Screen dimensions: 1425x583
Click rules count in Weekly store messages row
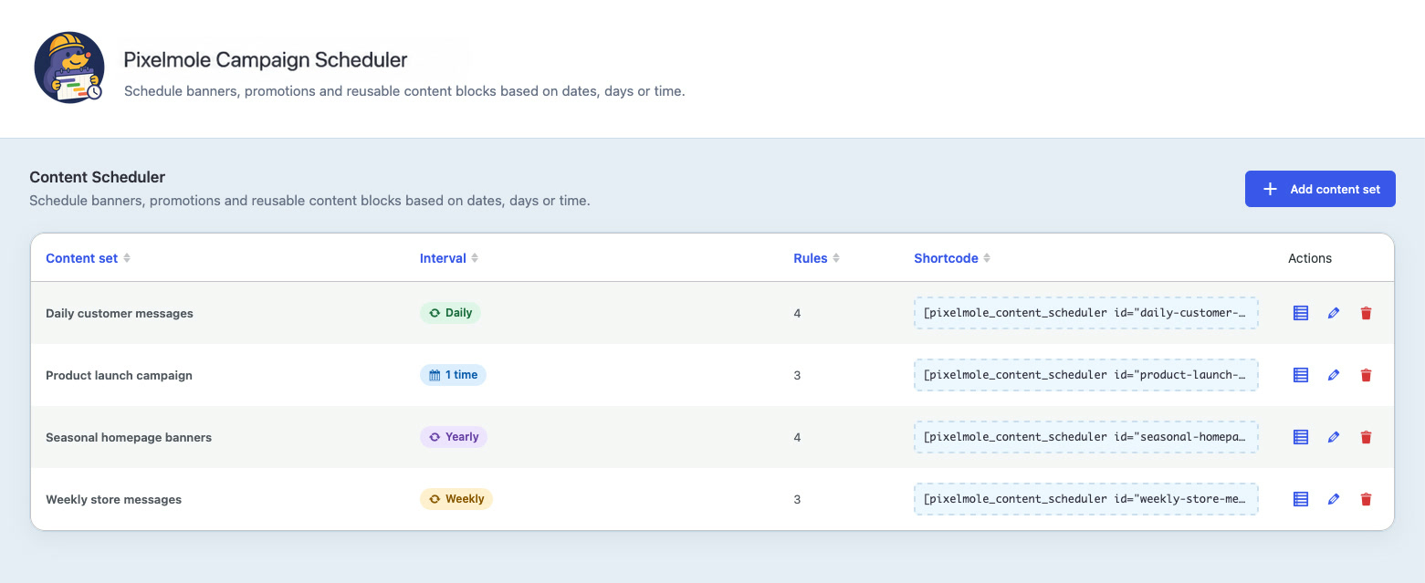(x=797, y=499)
